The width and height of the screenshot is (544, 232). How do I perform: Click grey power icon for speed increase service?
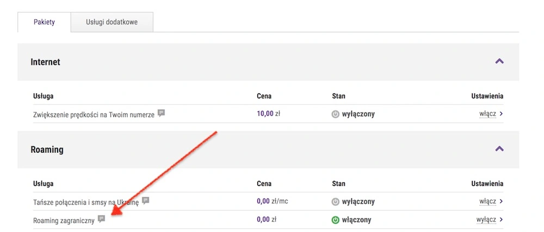pyautogui.click(x=335, y=114)
